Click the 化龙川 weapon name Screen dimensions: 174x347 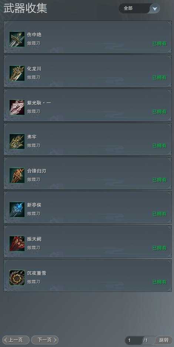[34, 69]
